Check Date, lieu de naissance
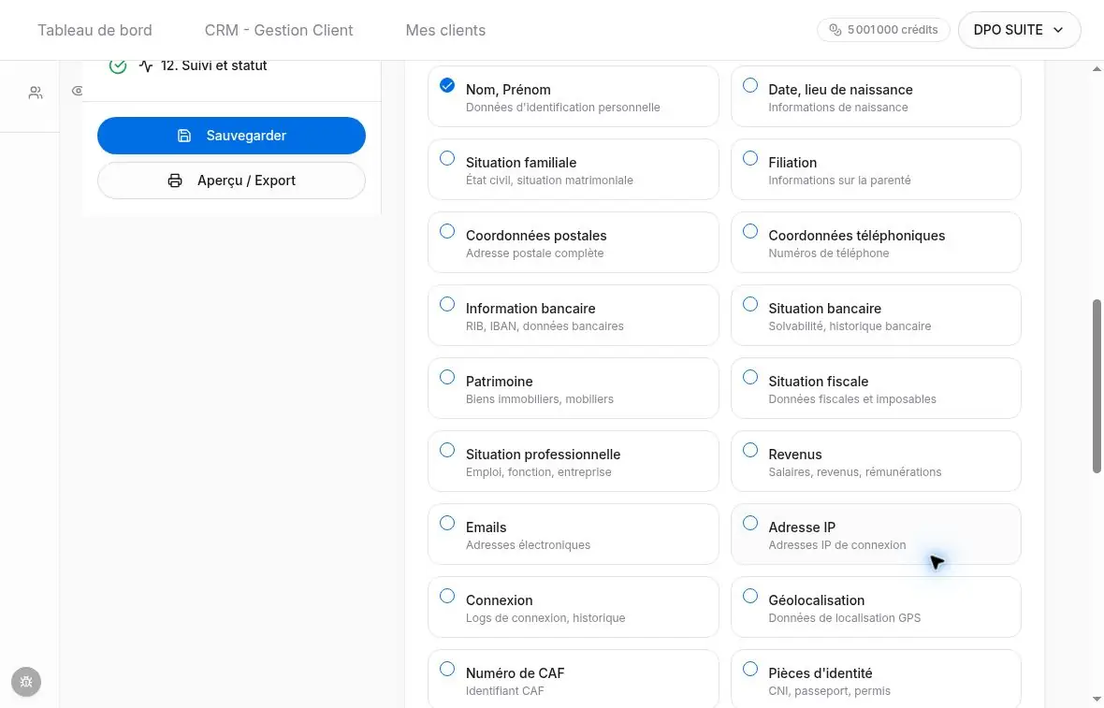Screen dimensions: 1104x708 click(750, 86)
